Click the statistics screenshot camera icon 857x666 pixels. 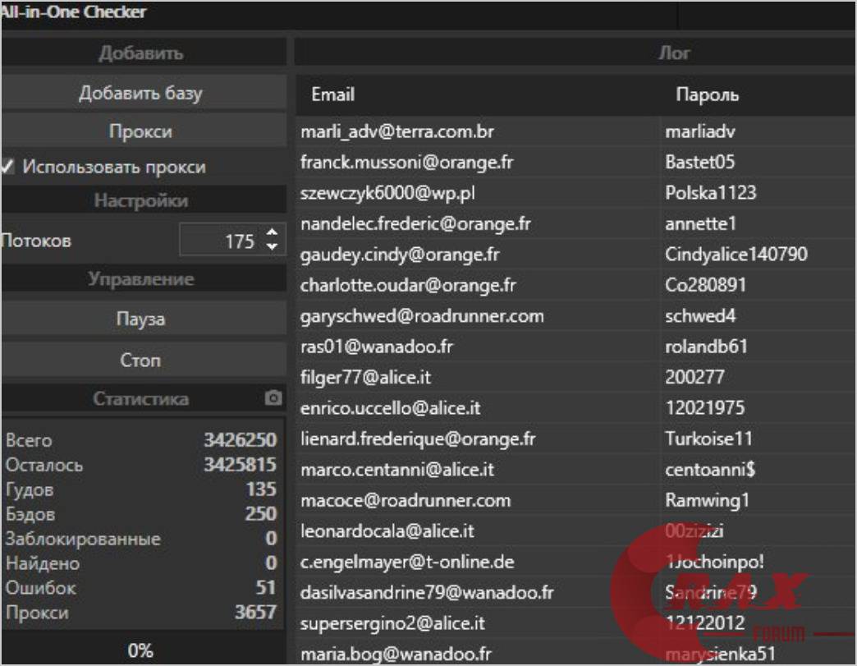point(273,397)
